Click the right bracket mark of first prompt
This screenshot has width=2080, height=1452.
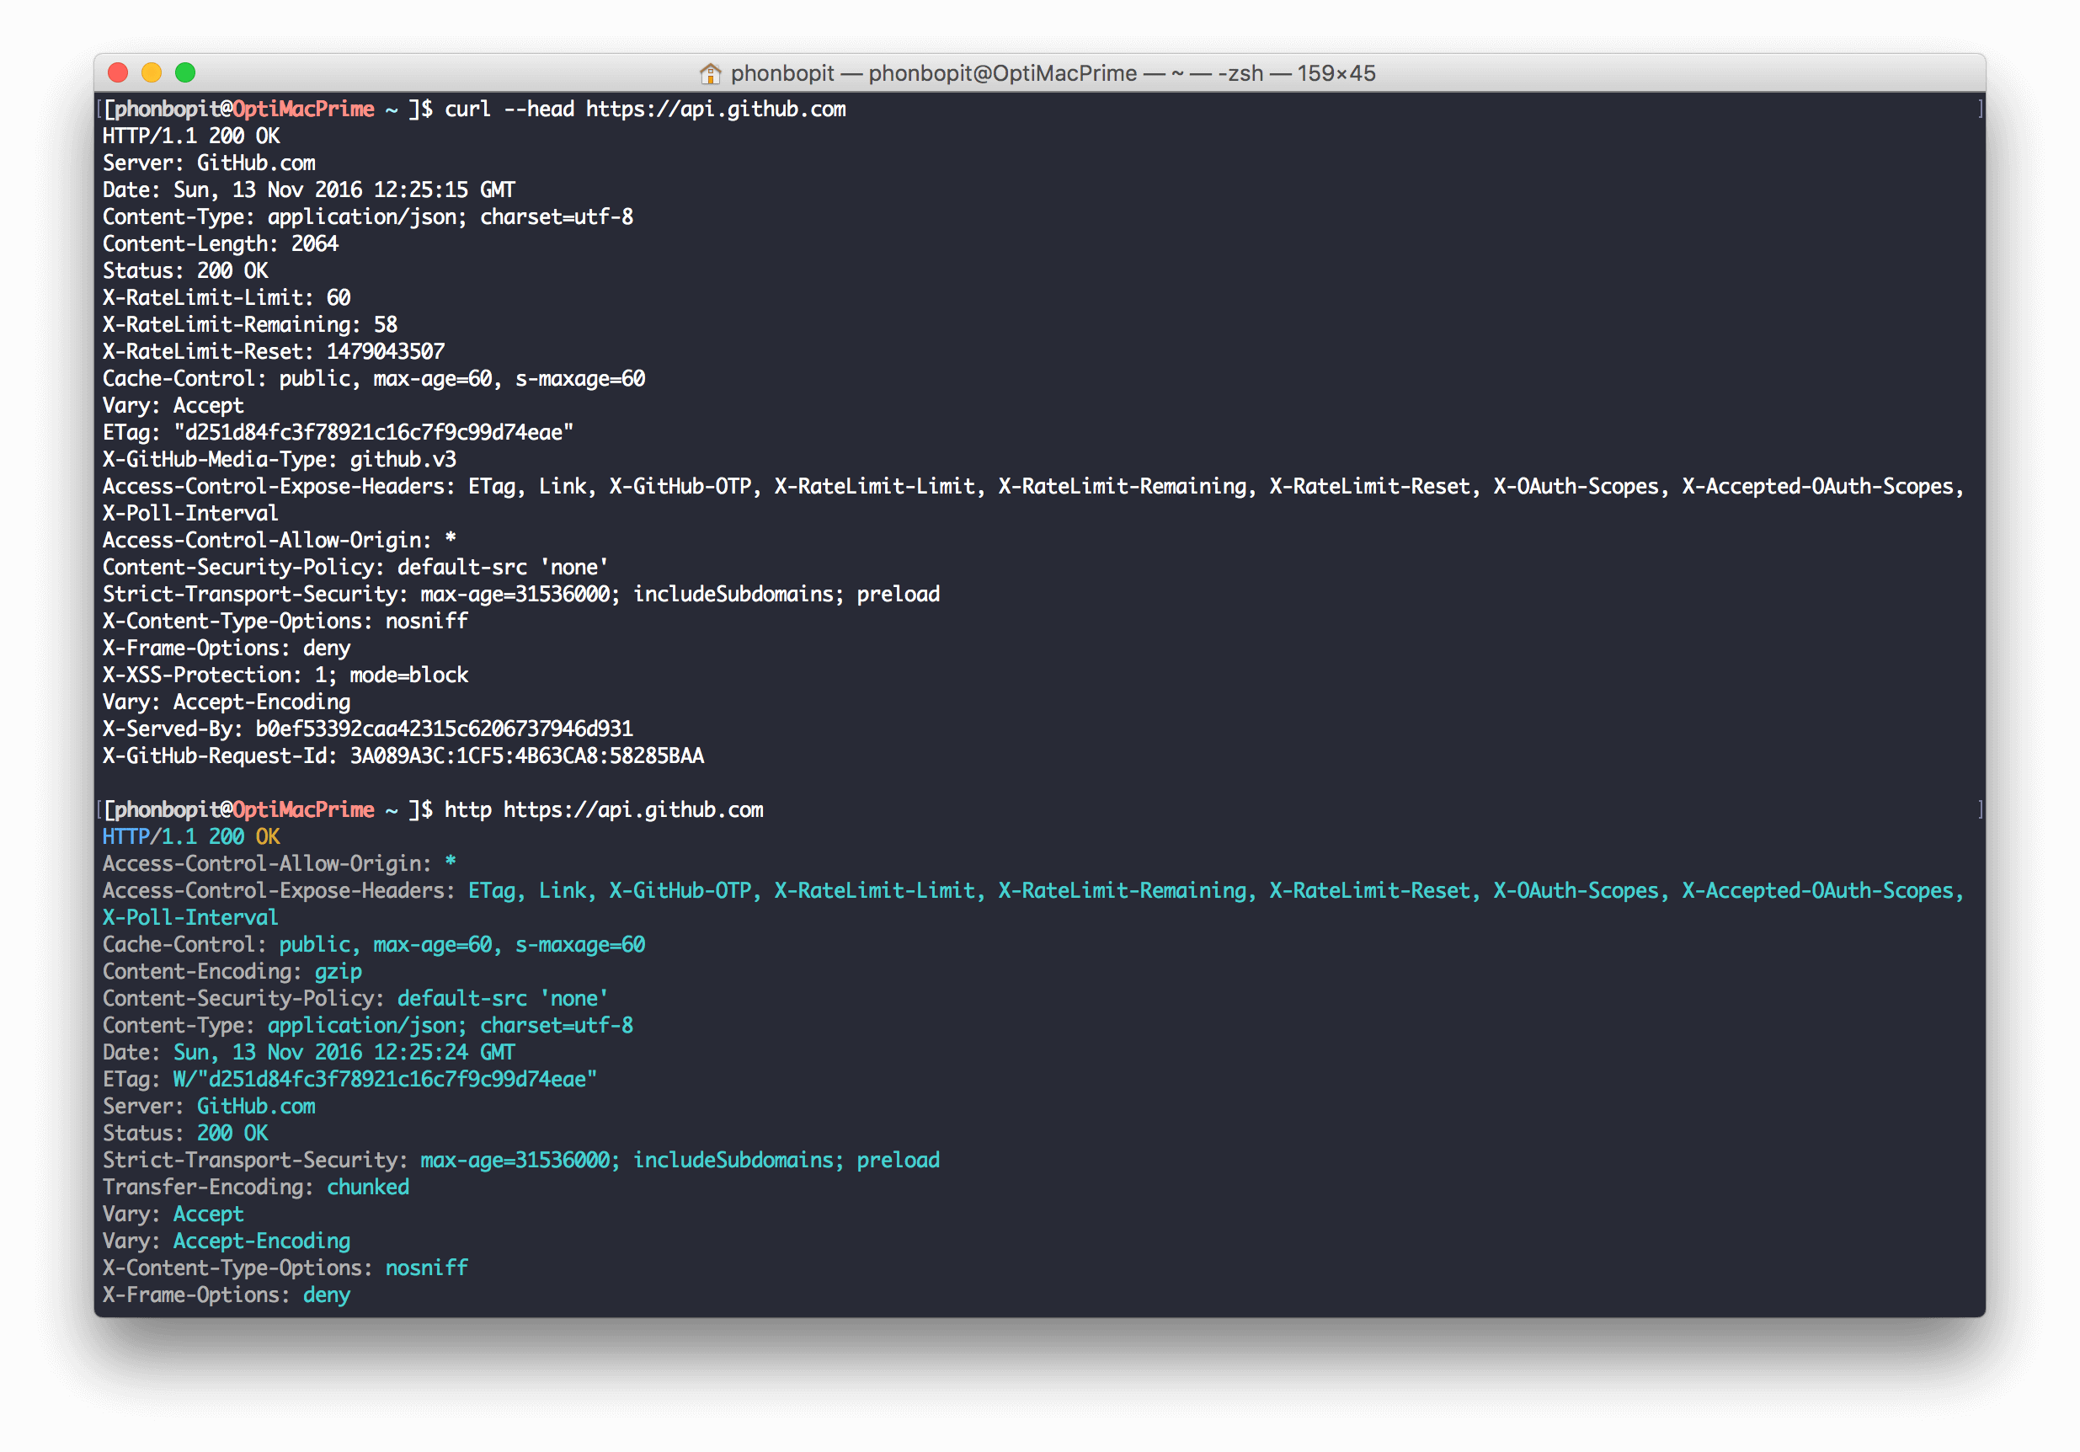click(x=1981, y=109)
